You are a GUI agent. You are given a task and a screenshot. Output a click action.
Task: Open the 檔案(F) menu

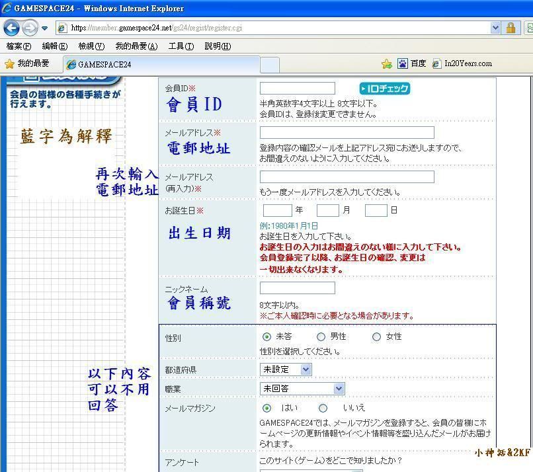coord(18,46)
